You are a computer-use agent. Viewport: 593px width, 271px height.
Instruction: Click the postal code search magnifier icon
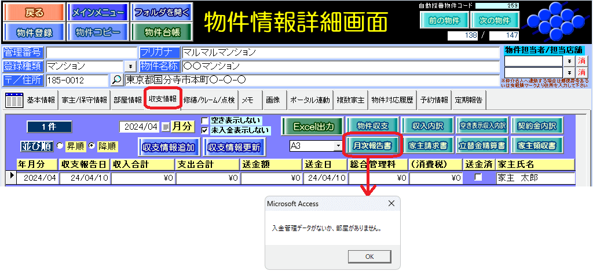pyautogui.click(x=116, y=80)
